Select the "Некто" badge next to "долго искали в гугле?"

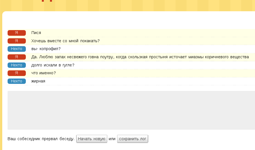(17, 65)
